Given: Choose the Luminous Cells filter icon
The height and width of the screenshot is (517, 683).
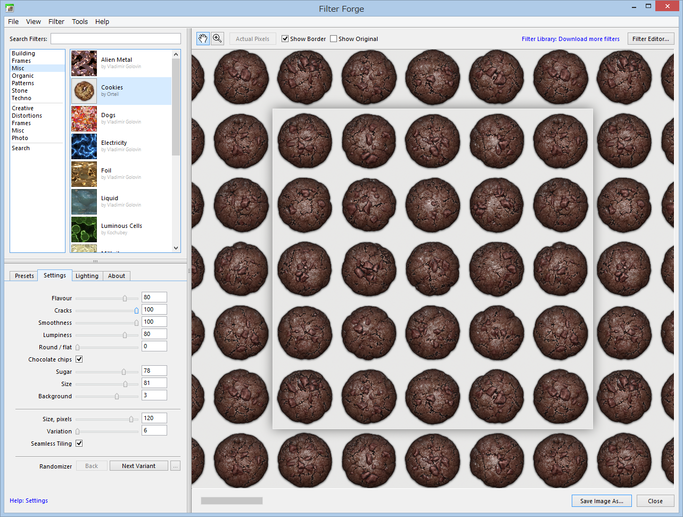Looking at the screenshot, I should pyautogui.click(x=84, y=229).
